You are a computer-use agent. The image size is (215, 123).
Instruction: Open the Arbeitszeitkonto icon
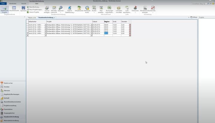[87, 9]
